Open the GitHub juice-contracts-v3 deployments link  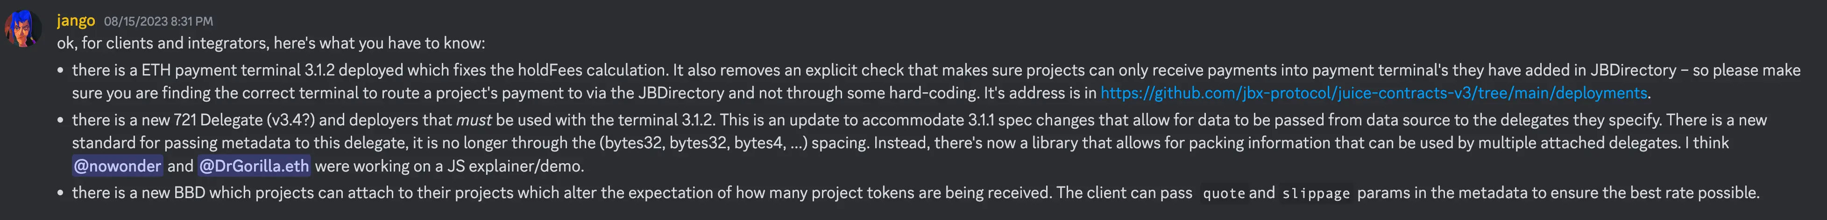[x=1373, y=93]
